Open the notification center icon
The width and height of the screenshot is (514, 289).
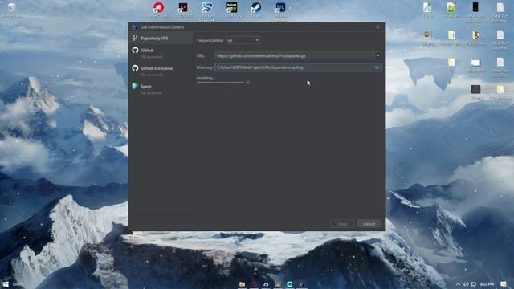tap(504, 284)
